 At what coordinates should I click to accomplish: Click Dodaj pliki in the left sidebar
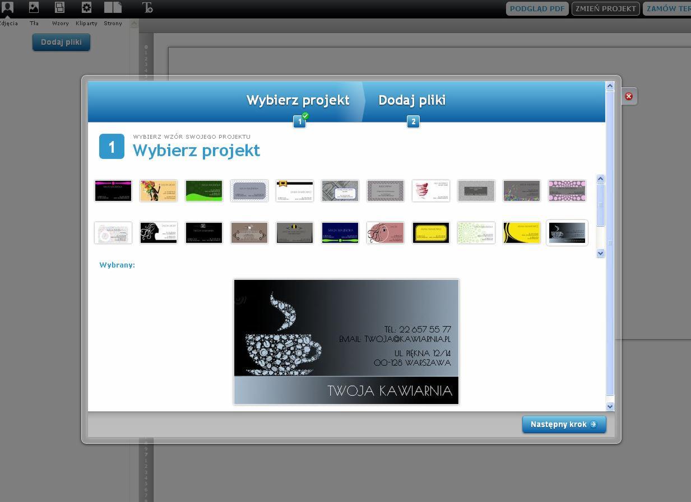click(61, 42)
